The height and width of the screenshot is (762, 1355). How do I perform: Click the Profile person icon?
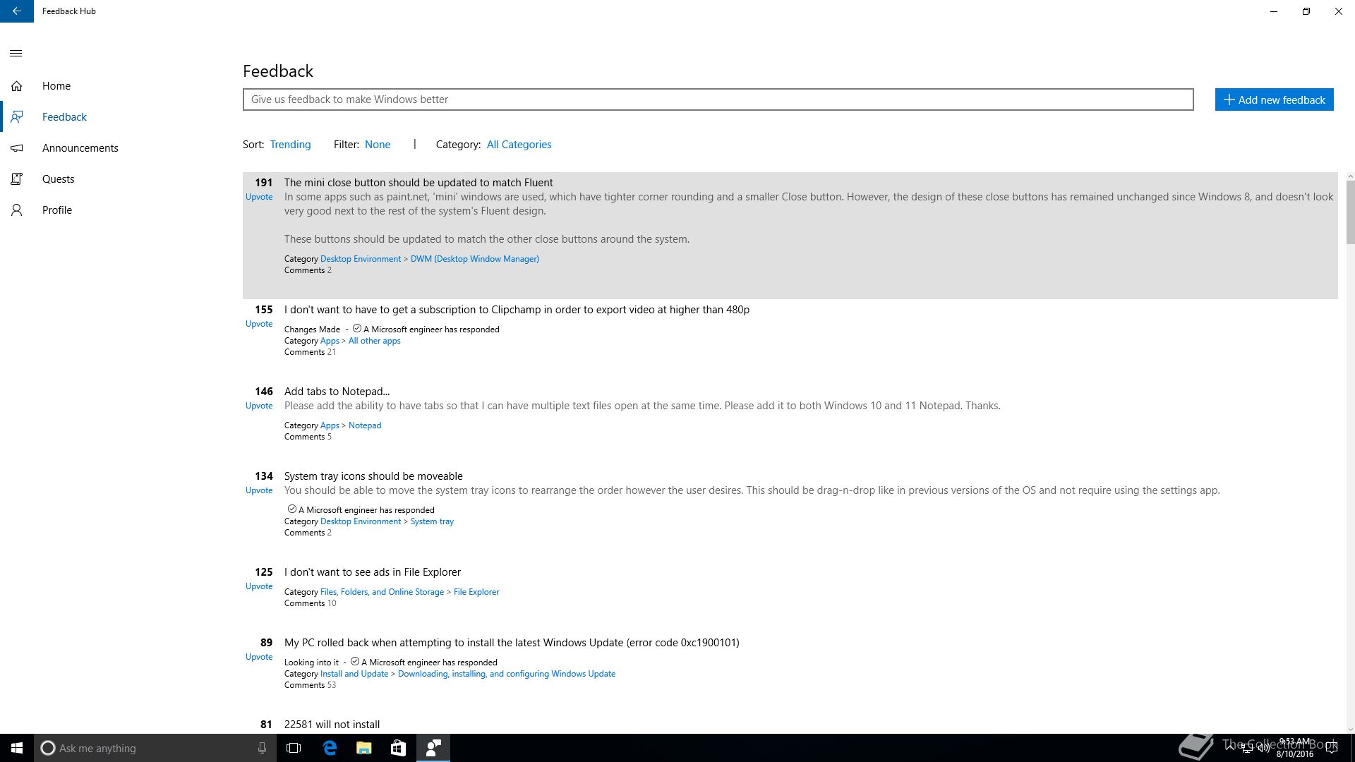click(17, 210)
